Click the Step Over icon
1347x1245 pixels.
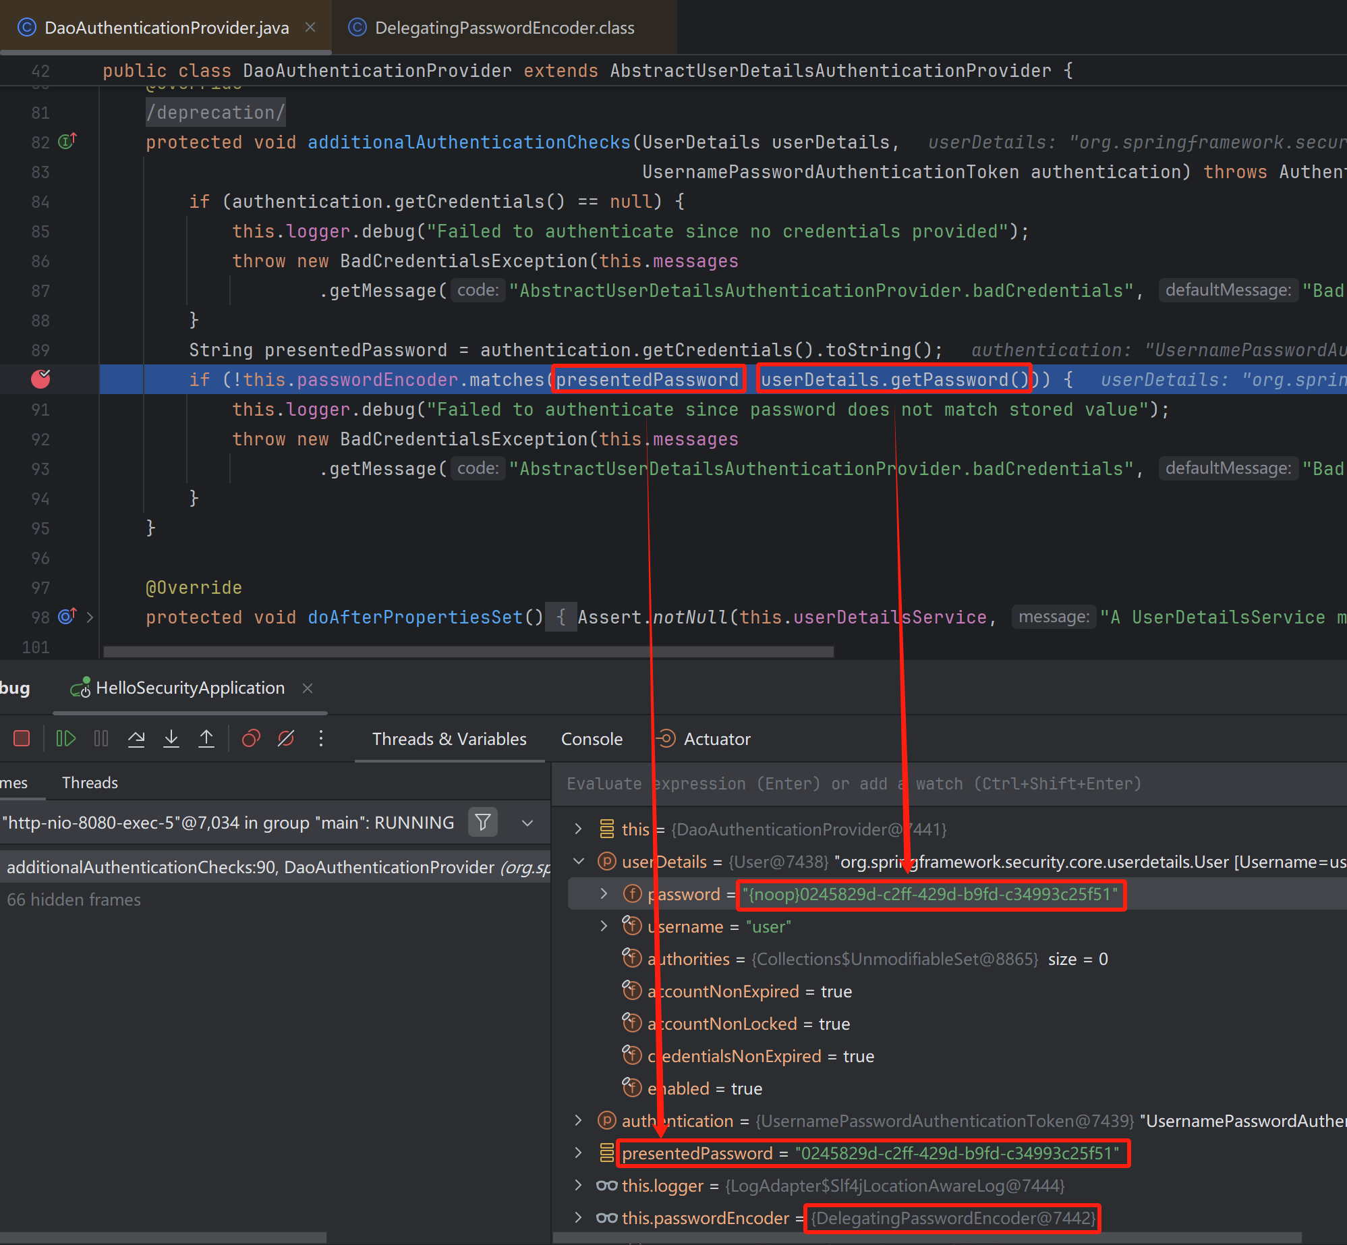coord(136,739)
